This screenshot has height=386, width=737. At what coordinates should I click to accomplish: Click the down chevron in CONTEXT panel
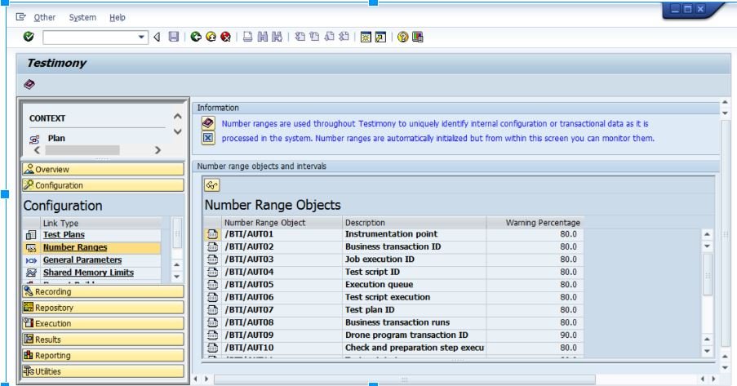pos(178,131)
